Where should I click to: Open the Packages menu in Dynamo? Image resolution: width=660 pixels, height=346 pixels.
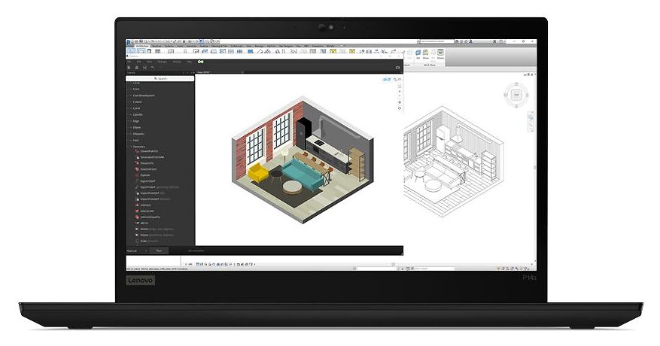point(163,62)
